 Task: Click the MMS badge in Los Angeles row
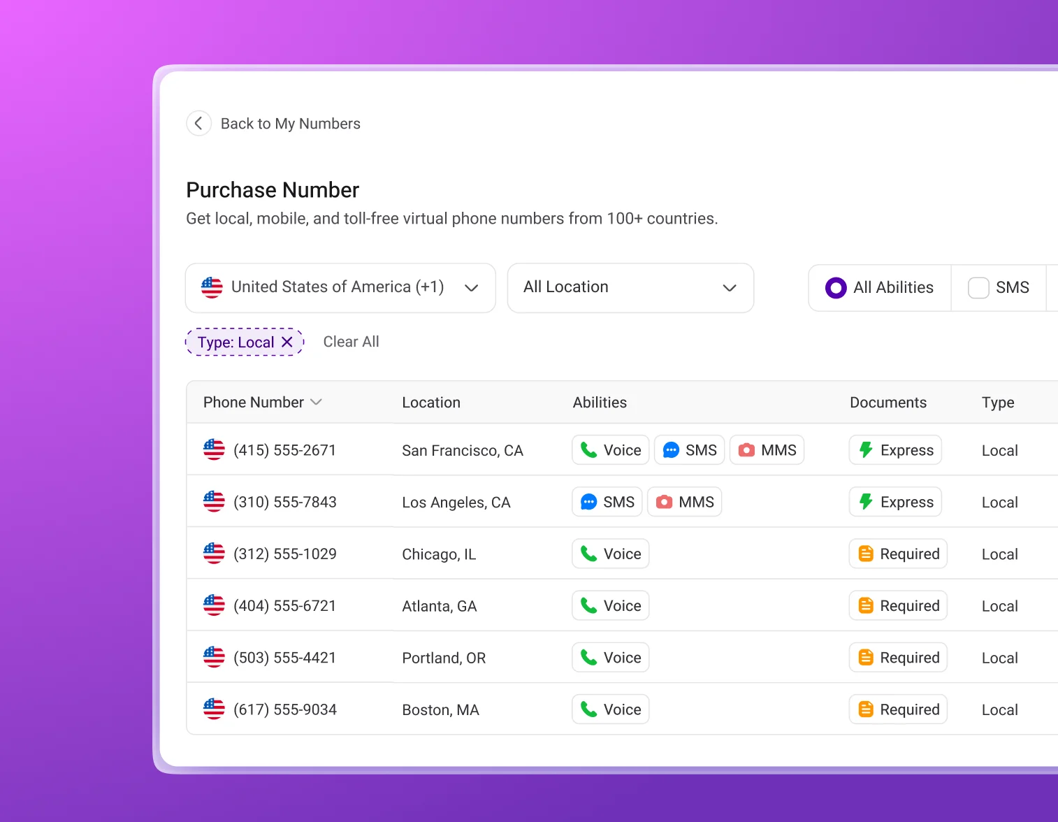(685, 502)
